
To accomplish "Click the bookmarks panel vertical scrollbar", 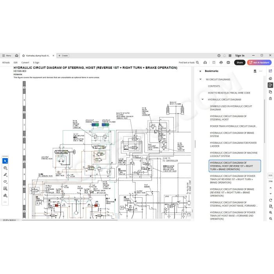I will [x=265, y=121].
